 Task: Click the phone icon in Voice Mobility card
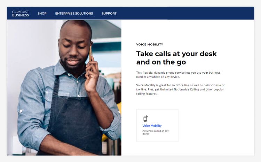(x=145, y=119)
